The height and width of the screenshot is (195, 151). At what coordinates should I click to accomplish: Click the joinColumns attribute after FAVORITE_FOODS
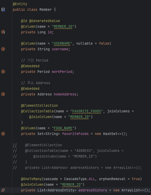(118, 111)
